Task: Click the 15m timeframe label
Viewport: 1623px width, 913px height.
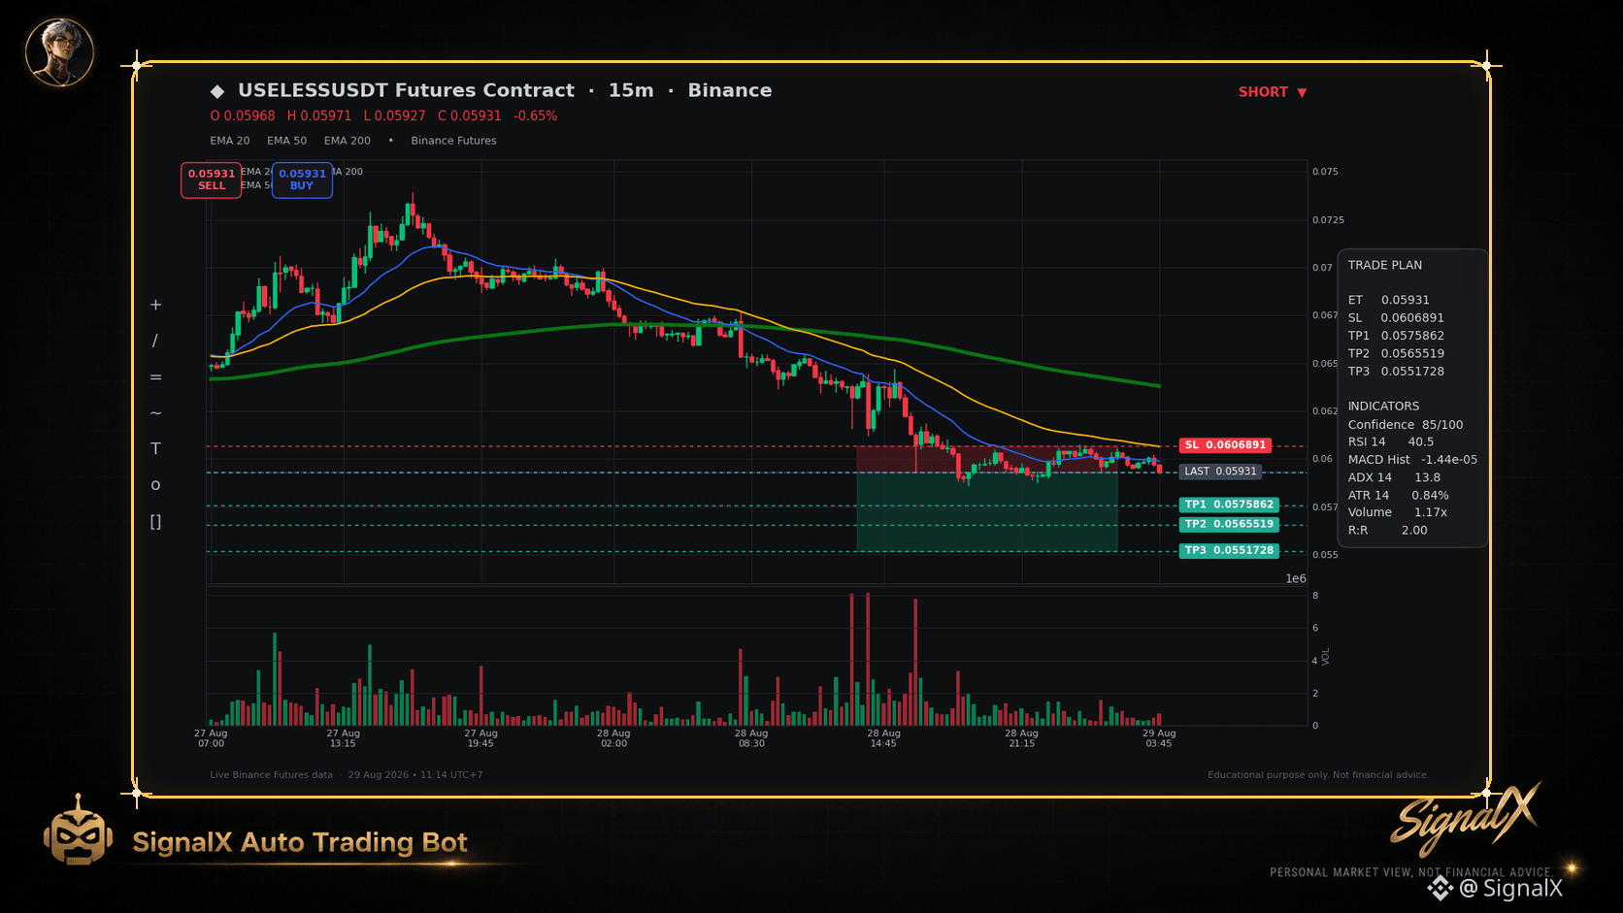Action: pyautogui.click(x=631, y=90)
